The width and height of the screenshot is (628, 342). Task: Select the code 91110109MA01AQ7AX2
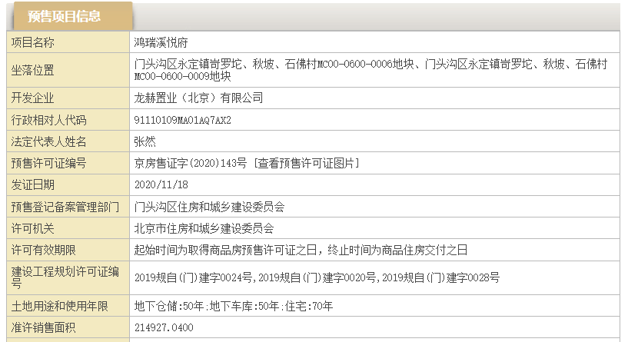click(x=183, y=120)
